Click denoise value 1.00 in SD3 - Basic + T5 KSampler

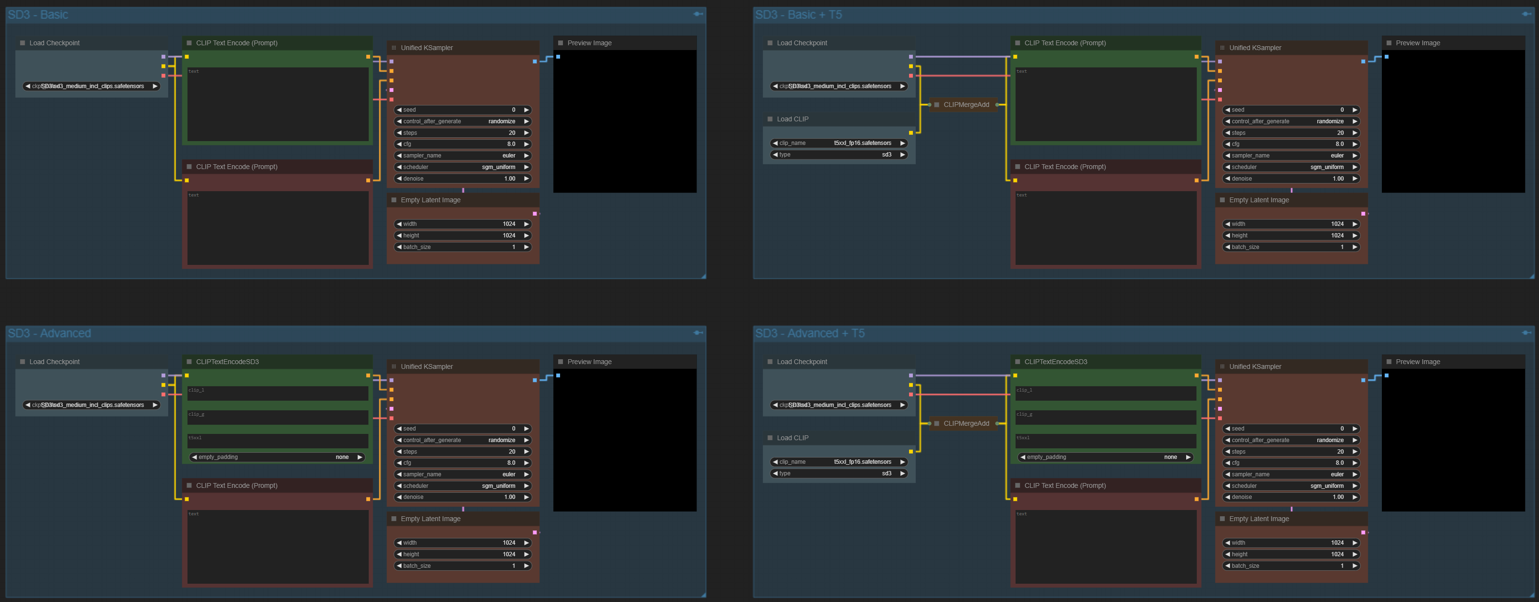click(x=1338, y=179)
